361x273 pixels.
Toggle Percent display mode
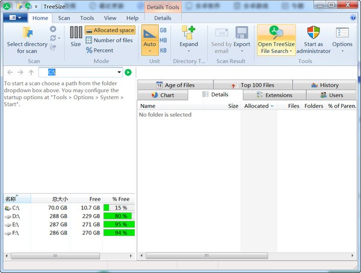tap(100, 51)
